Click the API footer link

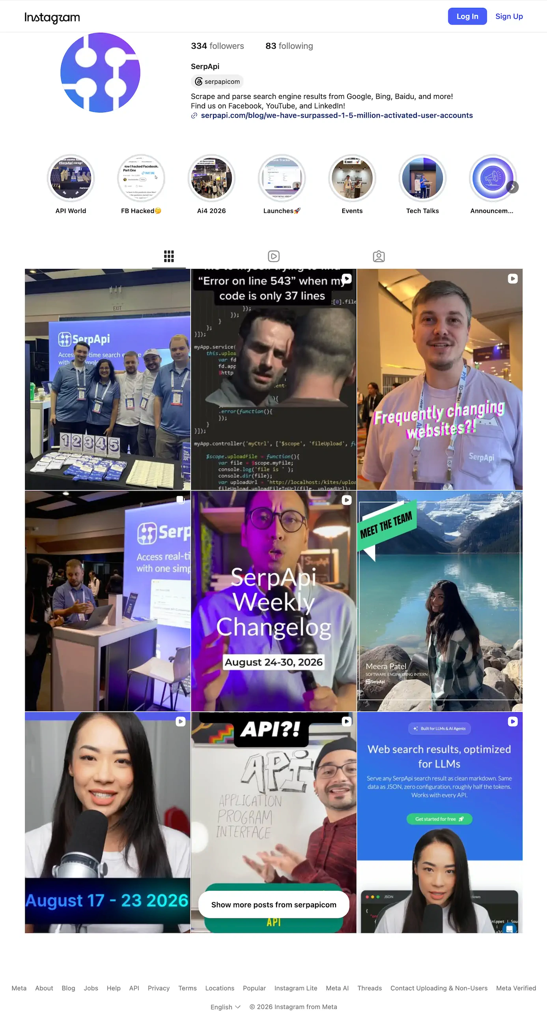coord(134,988)
